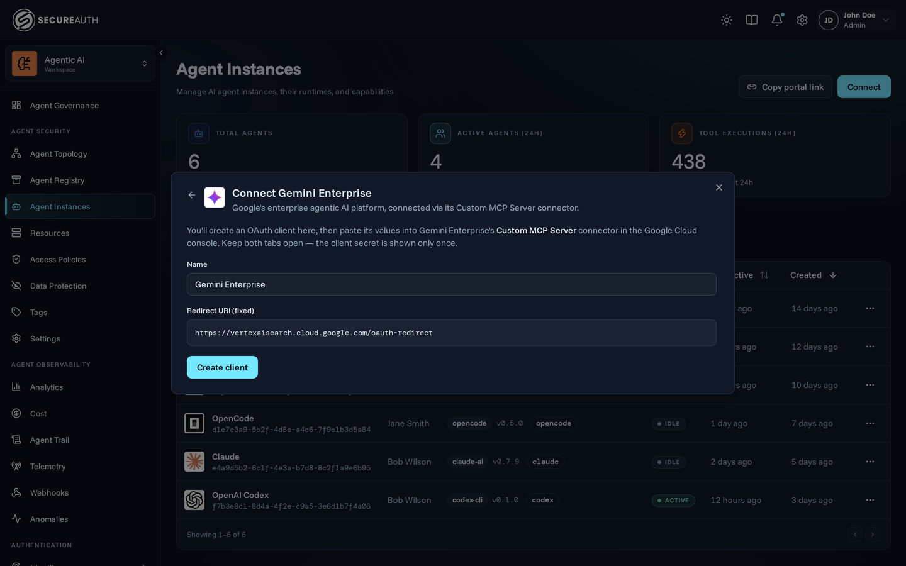
Task: Click Create client button
Action: (x=222, y=367)
